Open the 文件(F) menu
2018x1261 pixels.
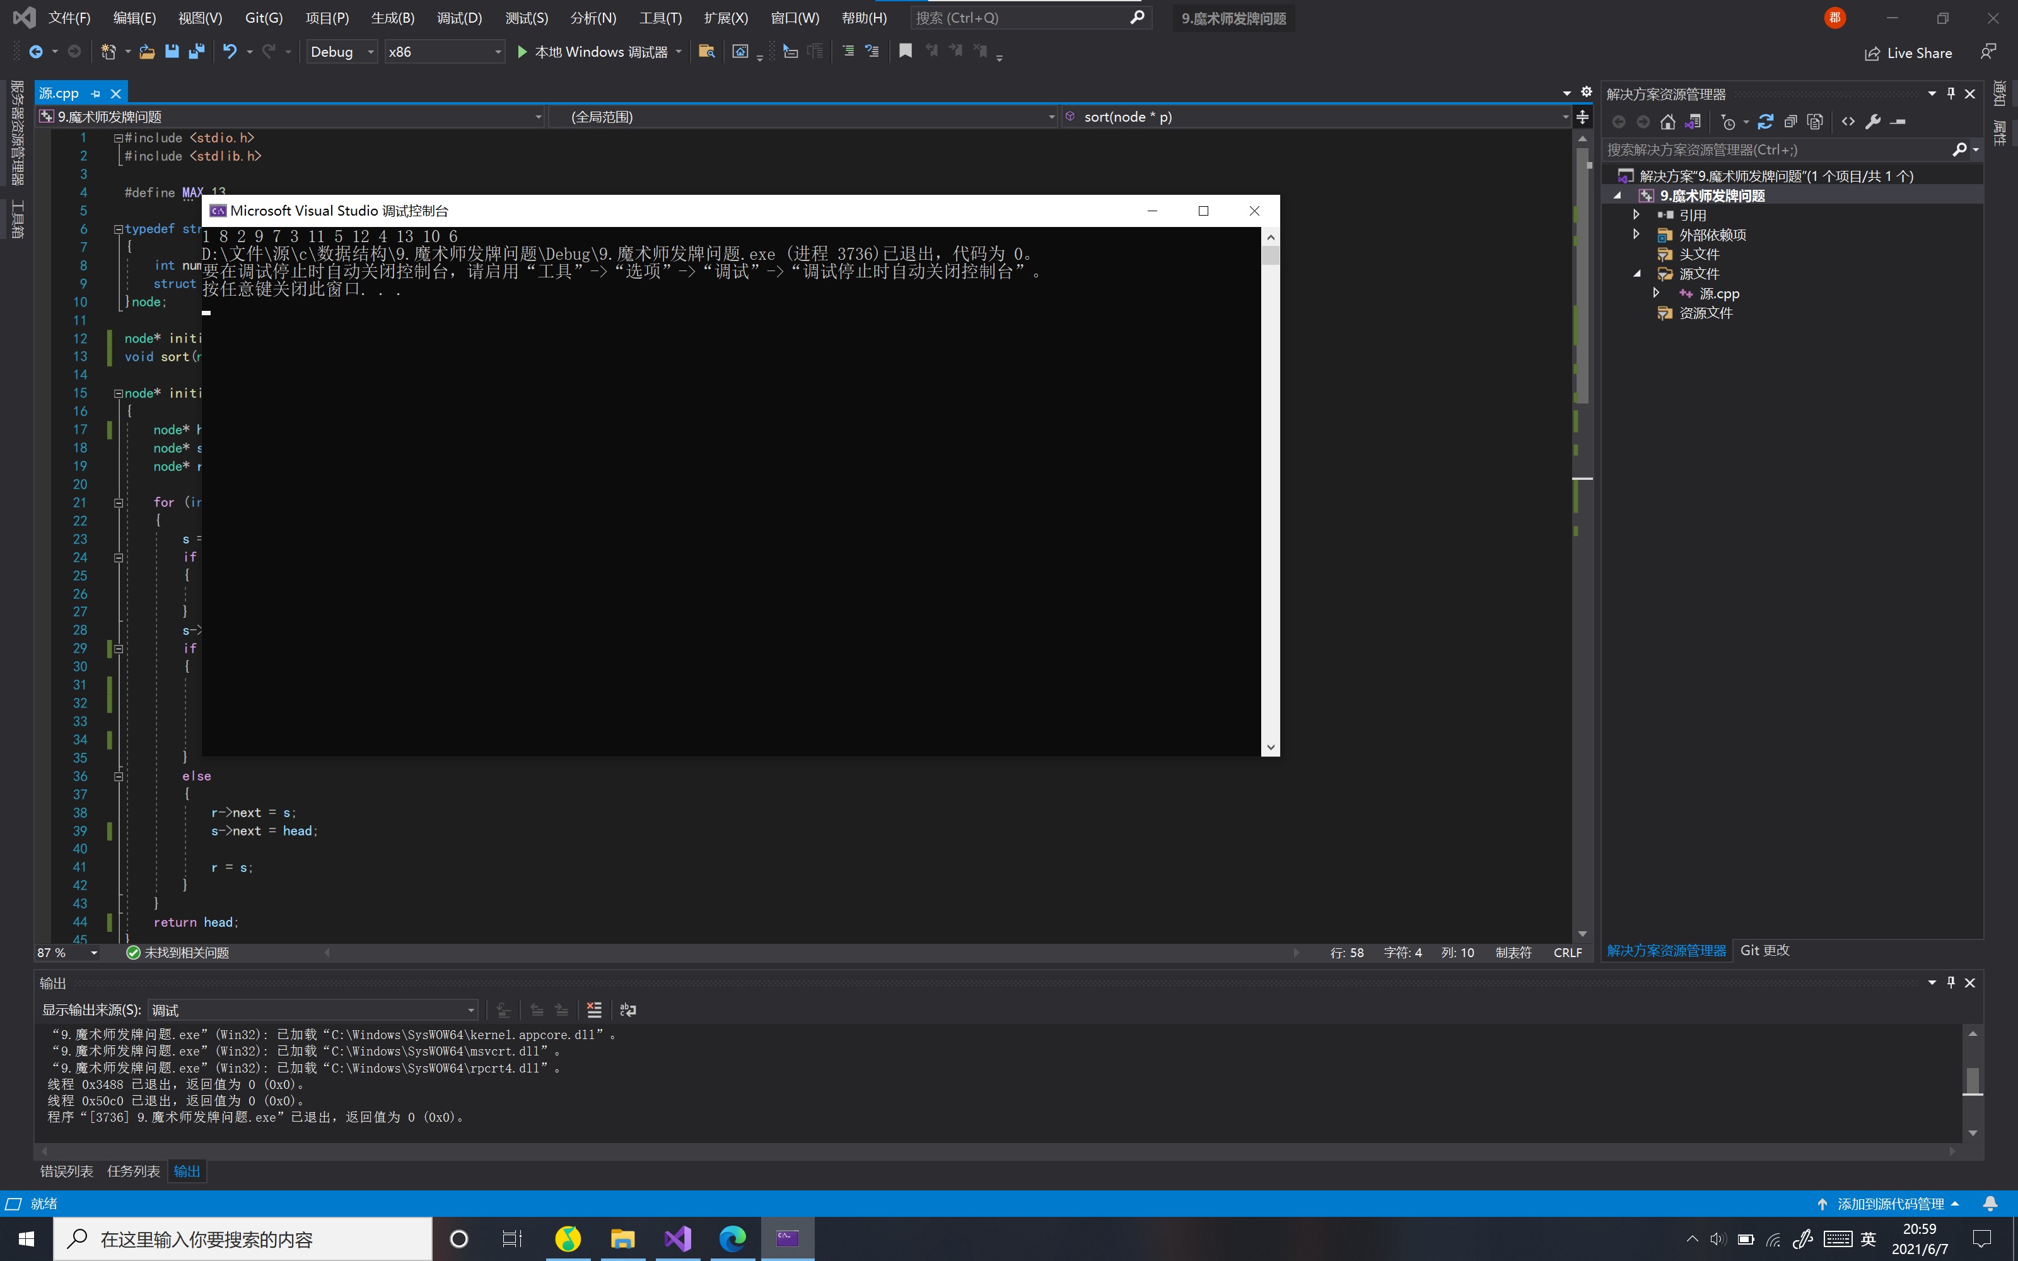click(x=69, y=18)
